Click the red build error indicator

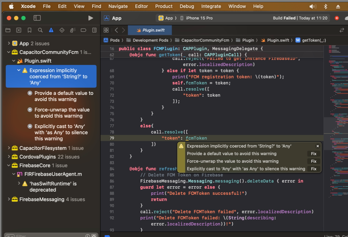click(337, 18)
